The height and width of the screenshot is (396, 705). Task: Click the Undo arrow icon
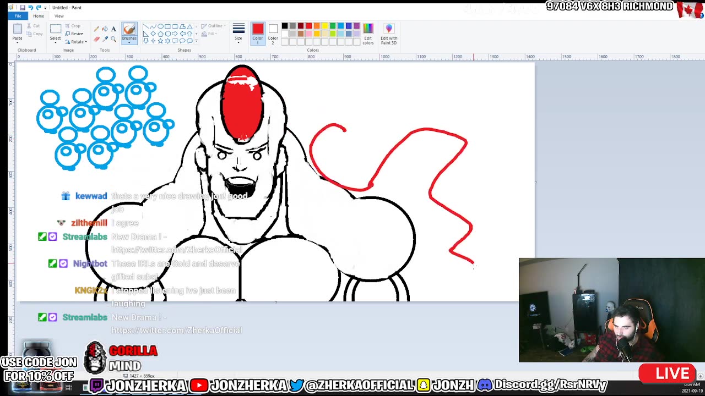coord(30,8)
